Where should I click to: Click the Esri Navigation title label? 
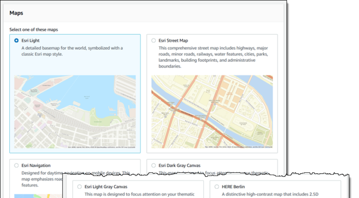36,165
